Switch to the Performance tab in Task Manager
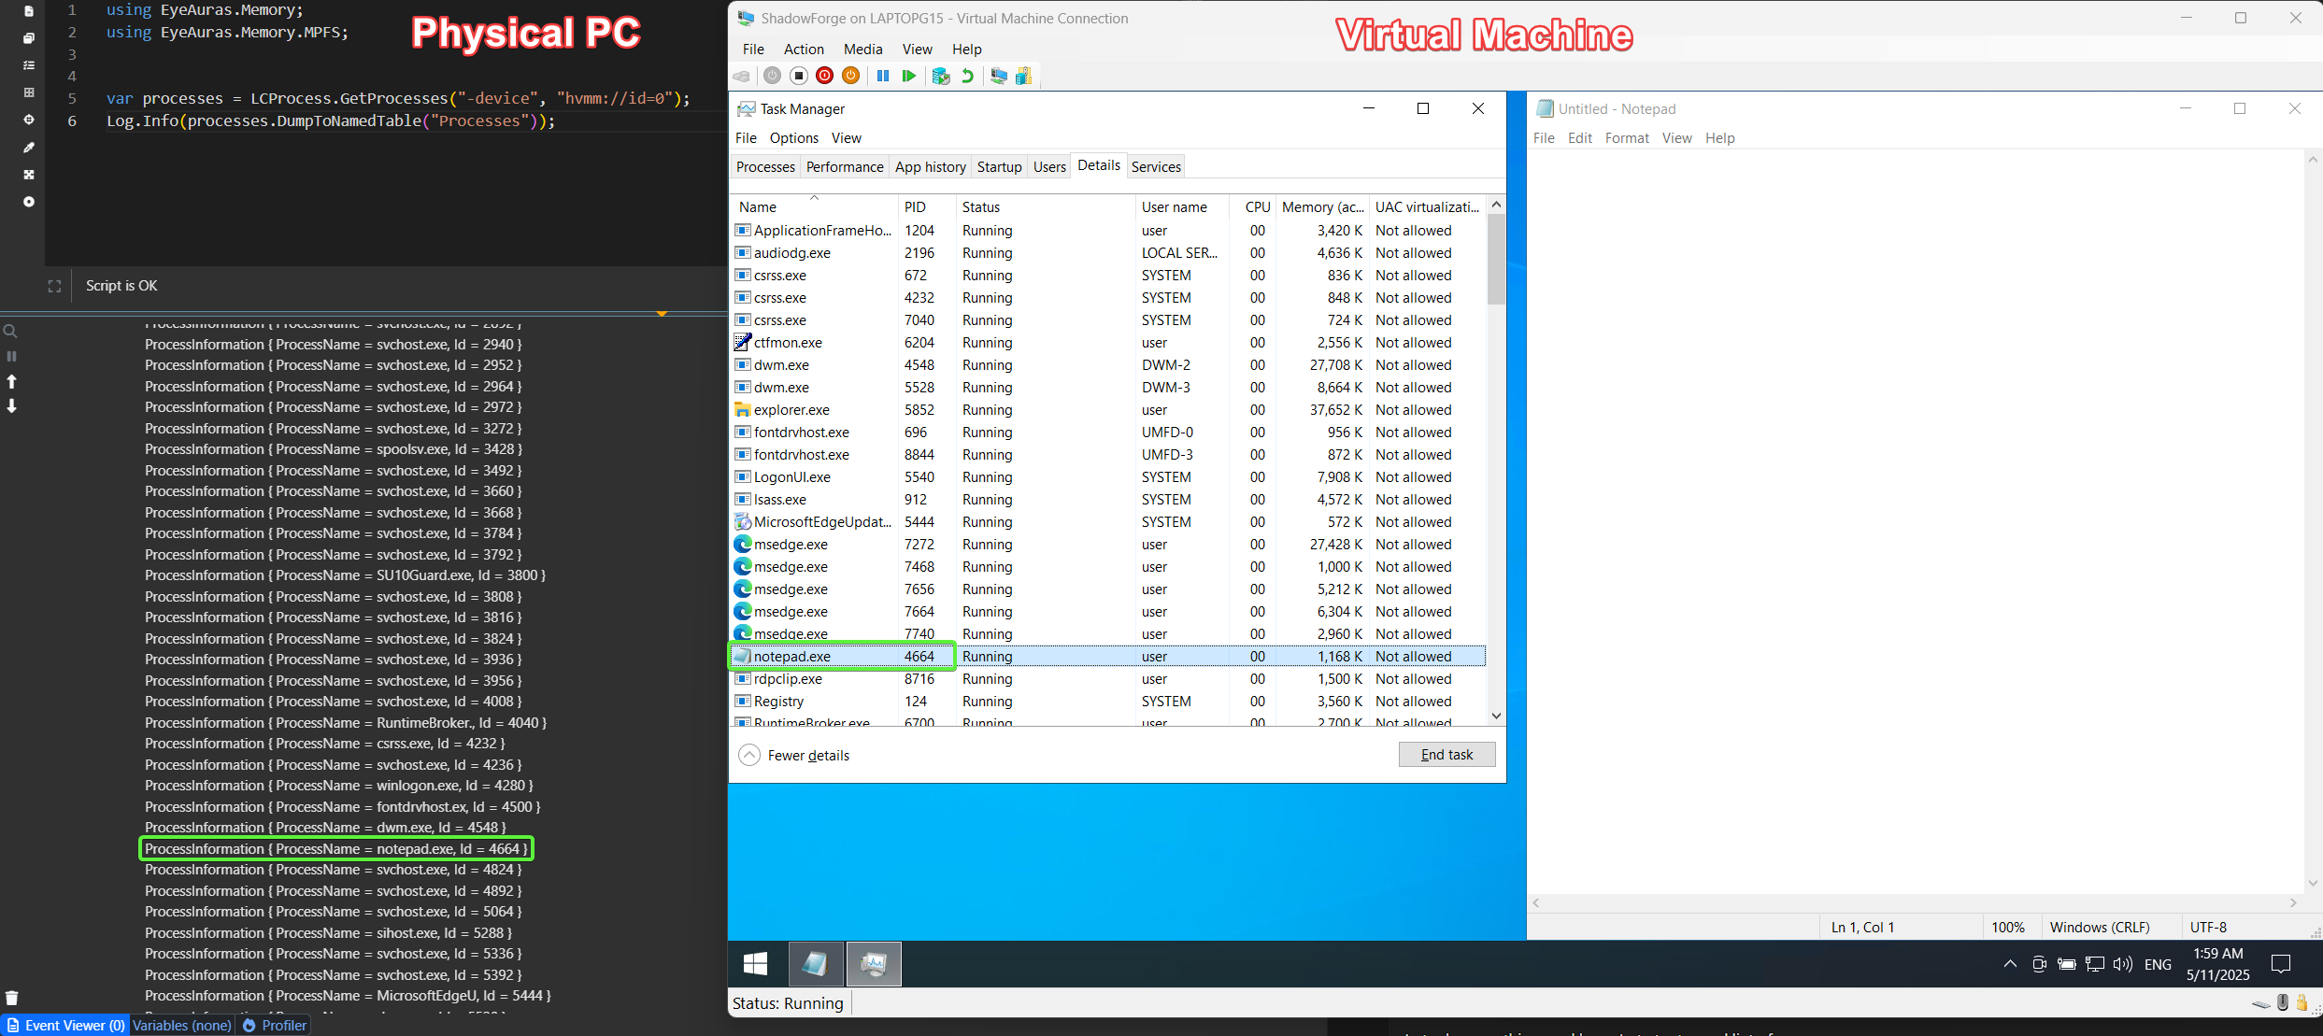Viewport: 2323px width, 1036px height. coord(845,166)
